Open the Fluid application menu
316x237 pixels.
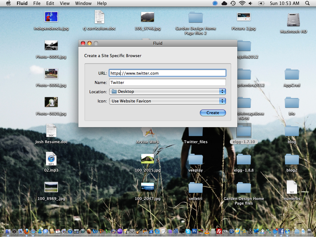pos(22,3)
